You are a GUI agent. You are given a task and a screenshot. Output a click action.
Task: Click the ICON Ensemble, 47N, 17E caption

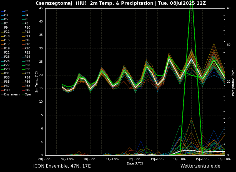coord(62,166)
